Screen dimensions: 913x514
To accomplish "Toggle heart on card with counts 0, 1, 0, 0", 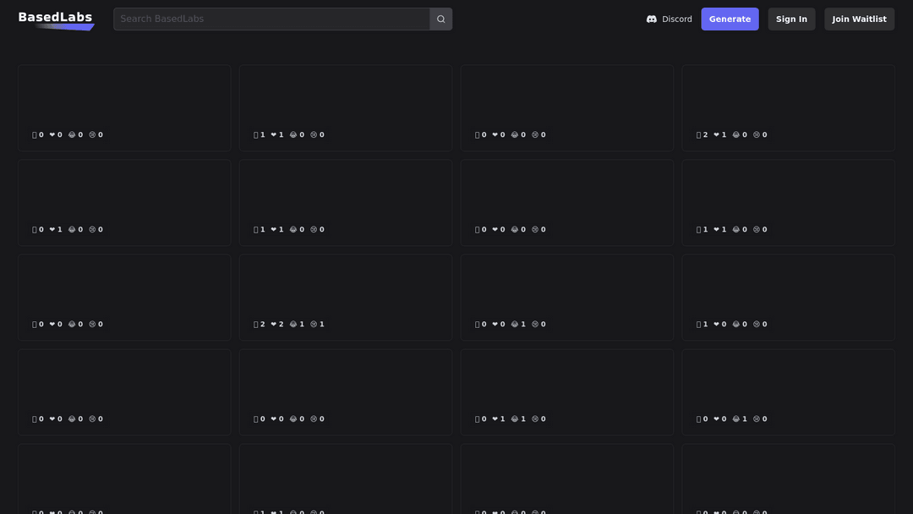I will 56,230.
